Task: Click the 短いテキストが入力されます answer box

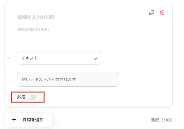Action: coord(68,79)
